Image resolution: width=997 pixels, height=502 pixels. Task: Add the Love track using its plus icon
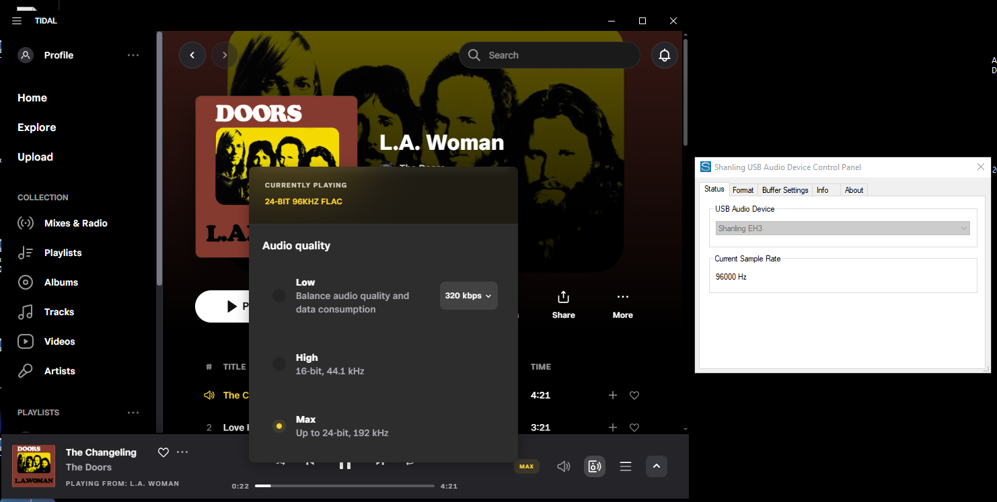(x=612, y=427)
